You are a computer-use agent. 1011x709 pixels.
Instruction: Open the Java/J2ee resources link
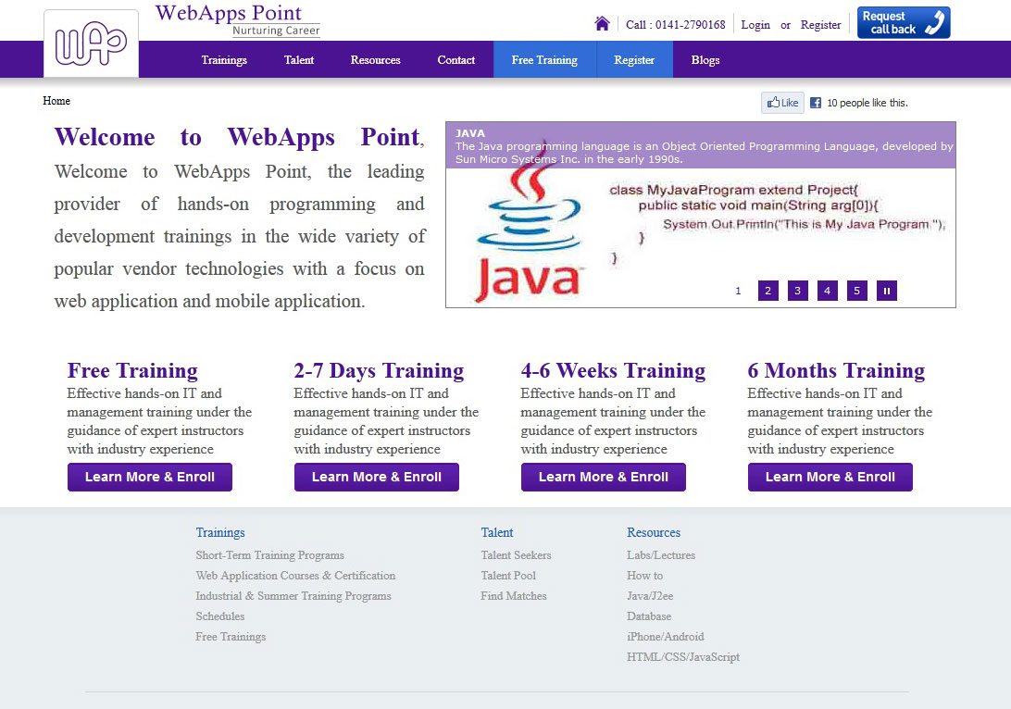650,596
